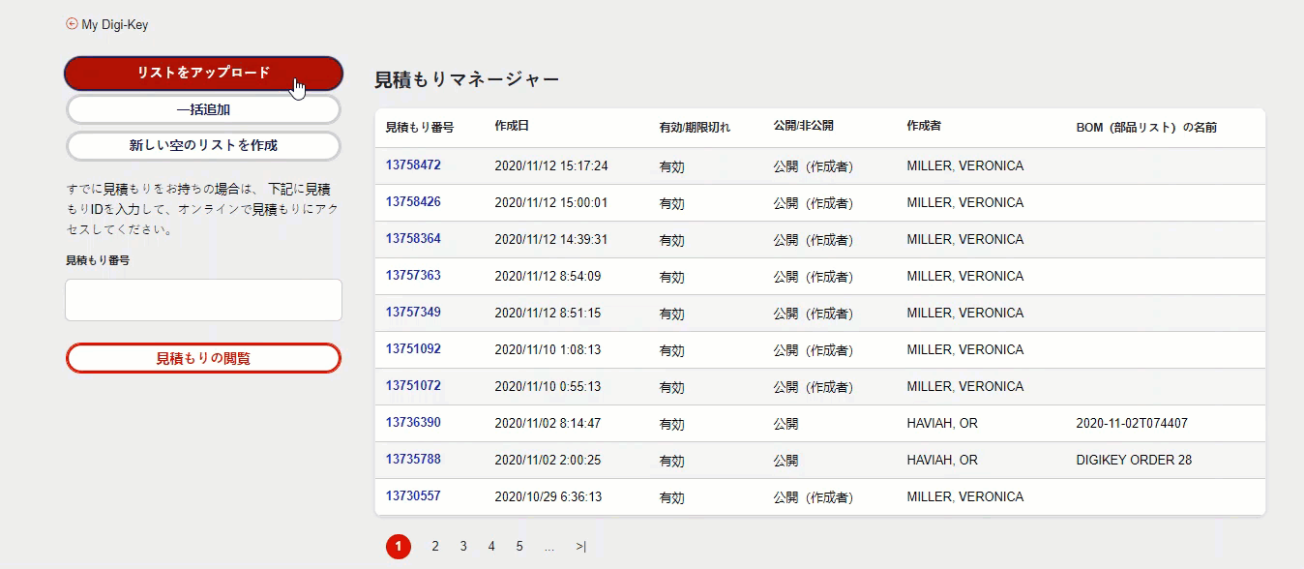This screenshot has width=1304, height=569.
Task: Go to pagination page 3
Action: click(463, 547)
